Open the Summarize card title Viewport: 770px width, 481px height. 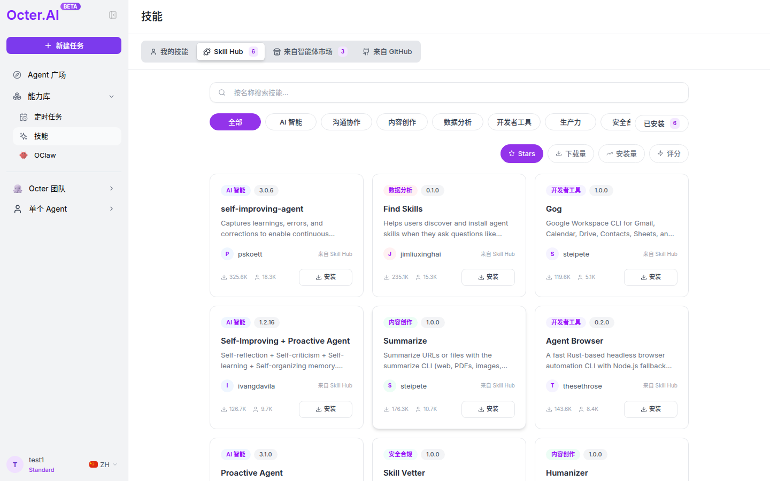tap(405, 341)
